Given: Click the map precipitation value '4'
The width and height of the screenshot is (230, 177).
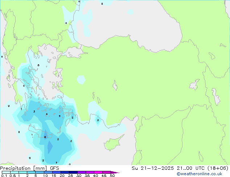Looking at the screenshot, I should (47, 114).
